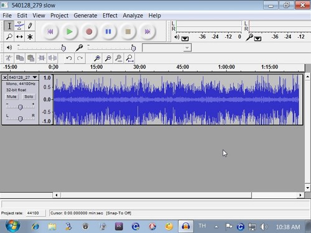Open the Windows Start menu

point(12,226)
